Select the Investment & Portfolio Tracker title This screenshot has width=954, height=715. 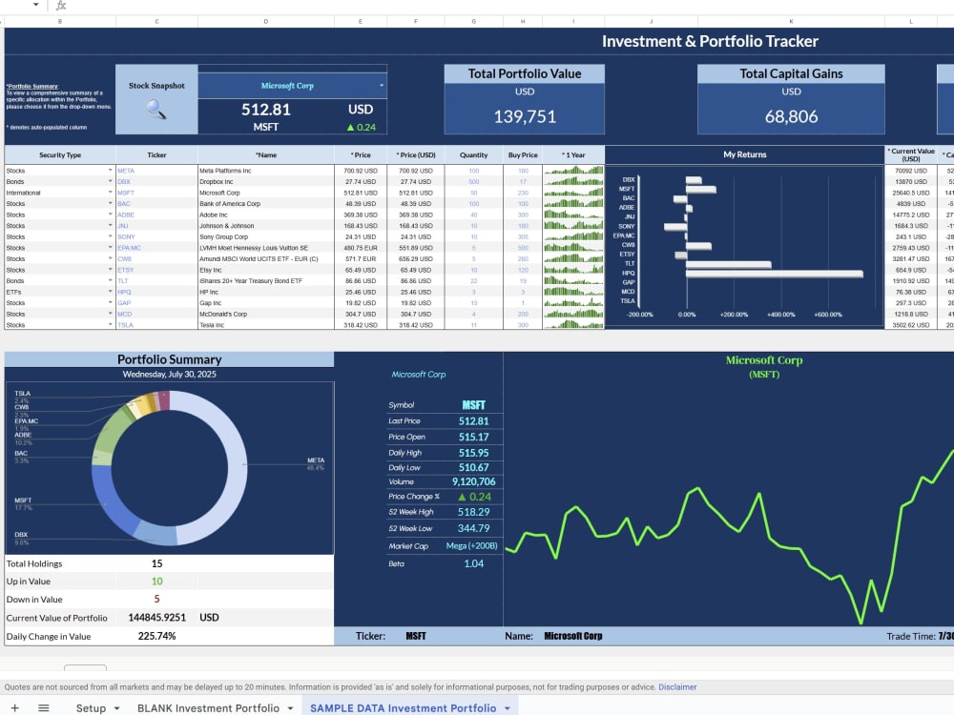(x=710, y=41)
